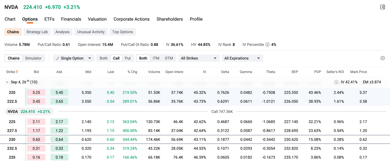Click the 5.45 ask for strike 220
Screen dimensions: 390x161
pyautogui.click(x=59, y=92)
